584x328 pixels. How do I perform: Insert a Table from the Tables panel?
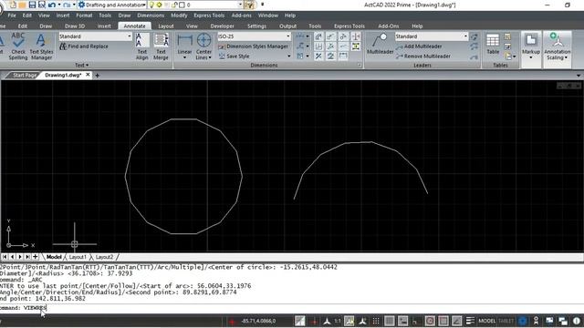pyautogui.click(x=493, y=44)
